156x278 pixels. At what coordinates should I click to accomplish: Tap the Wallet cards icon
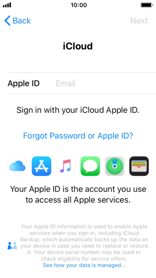pyautogui.click(x=139, y=166)
